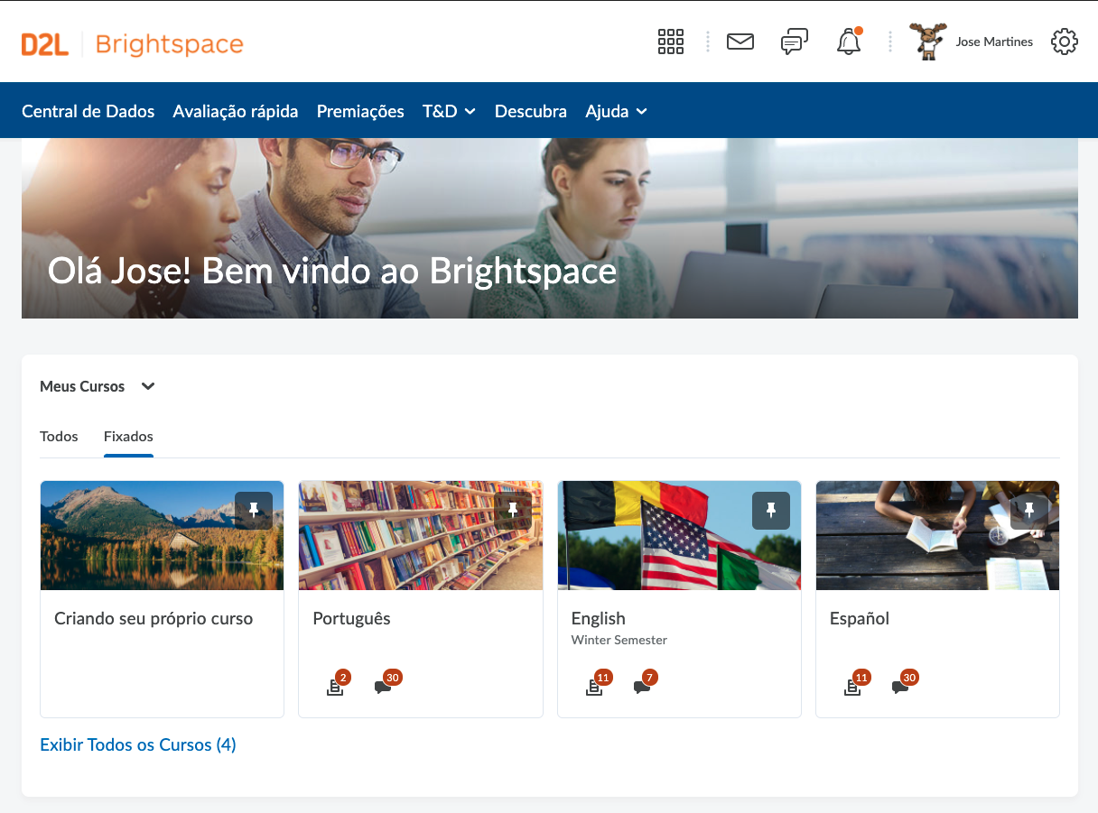Click assignments icon on Português course
Image resolution: width=1098 pixels, height=813 pixels.
click(x=335, y=687)
